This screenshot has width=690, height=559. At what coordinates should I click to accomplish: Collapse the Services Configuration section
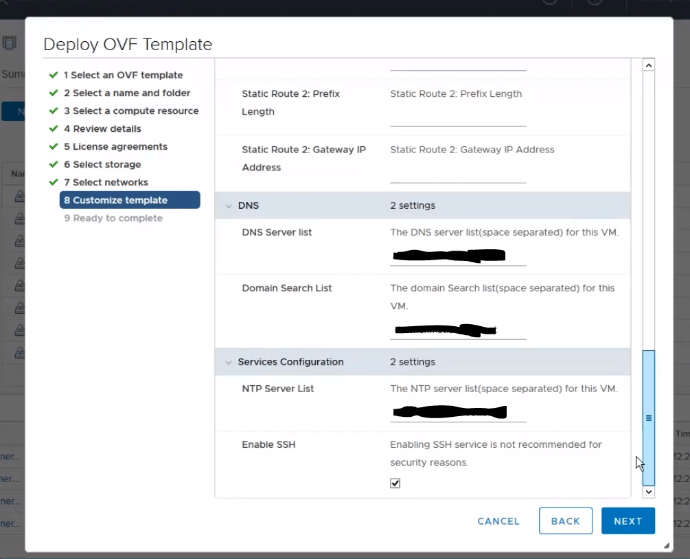point(229,362)
